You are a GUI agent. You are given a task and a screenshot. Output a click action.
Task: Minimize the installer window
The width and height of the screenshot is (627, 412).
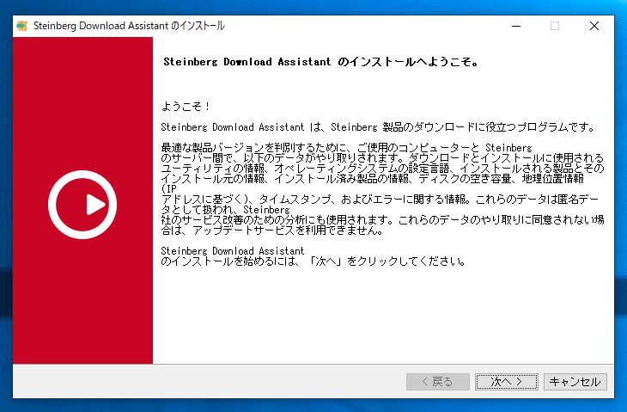coord(516,26)
